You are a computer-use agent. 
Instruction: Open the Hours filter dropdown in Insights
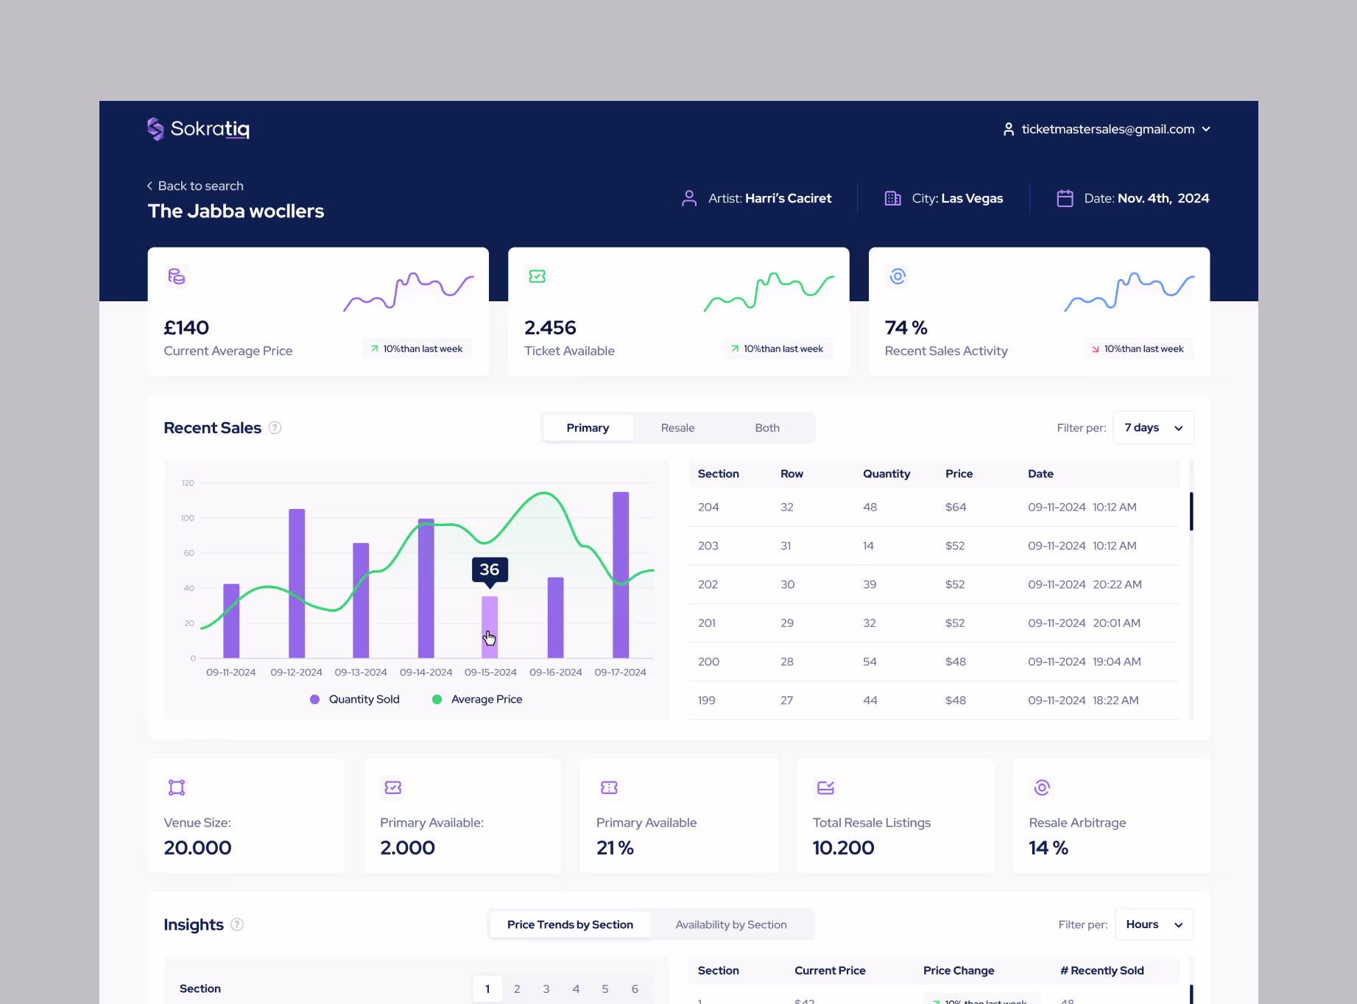click(1154, 924)
